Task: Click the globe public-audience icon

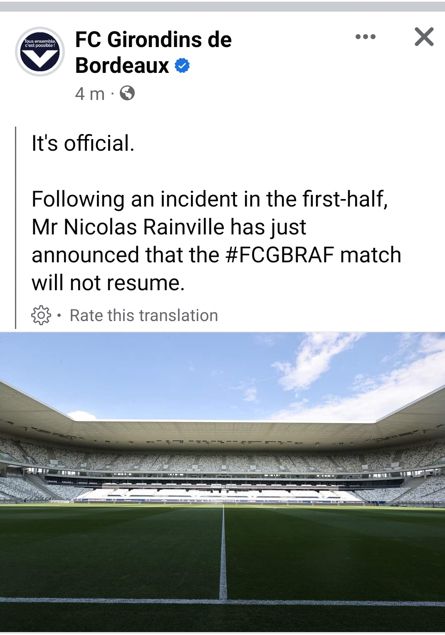Action: click(x=127, y=93)
